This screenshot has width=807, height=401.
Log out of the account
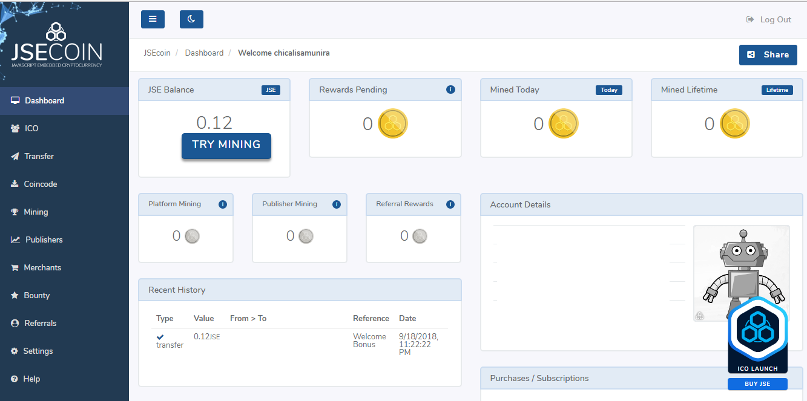pos(769,19)
